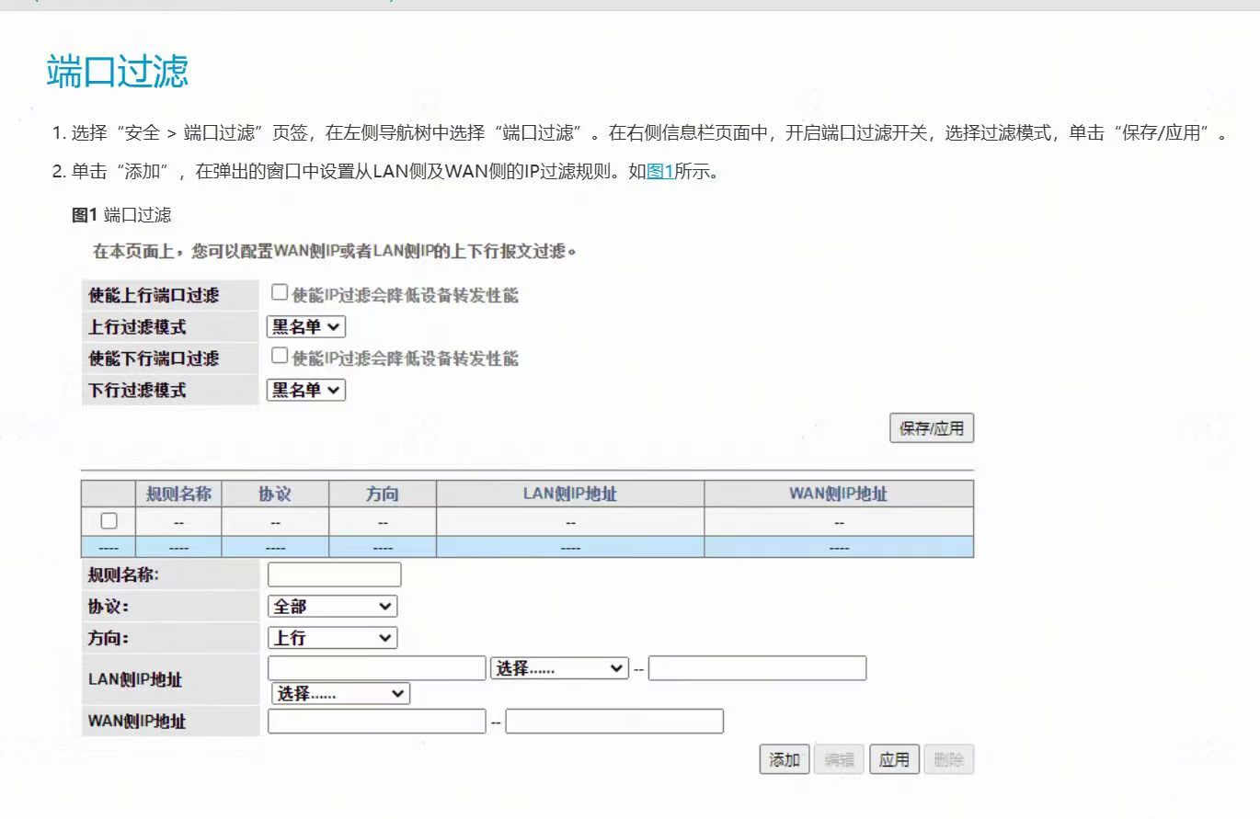
Task: Open the 上行过滤模式 blacklist dropdown
Action: point(306,327)
